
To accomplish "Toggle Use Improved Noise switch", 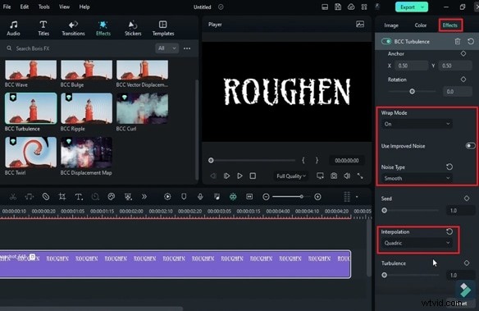I will click(470, 146).
